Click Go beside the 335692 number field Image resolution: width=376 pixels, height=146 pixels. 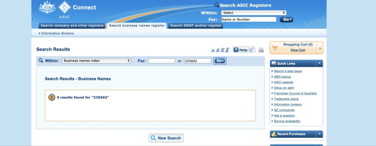220,61
